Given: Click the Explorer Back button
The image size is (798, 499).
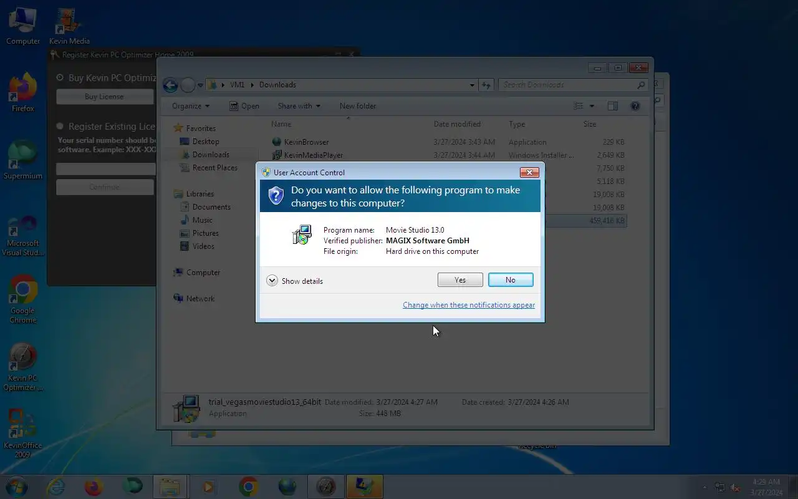Looking at the screenshot, I should pos(170,85).
